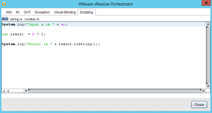Click the vertical scrollbar up arrow
Viewport: 212px width, 113px height.
tap(208, 24)
